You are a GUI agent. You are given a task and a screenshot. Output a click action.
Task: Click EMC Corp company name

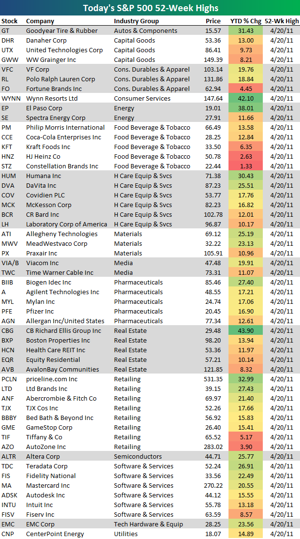point(40,524)
